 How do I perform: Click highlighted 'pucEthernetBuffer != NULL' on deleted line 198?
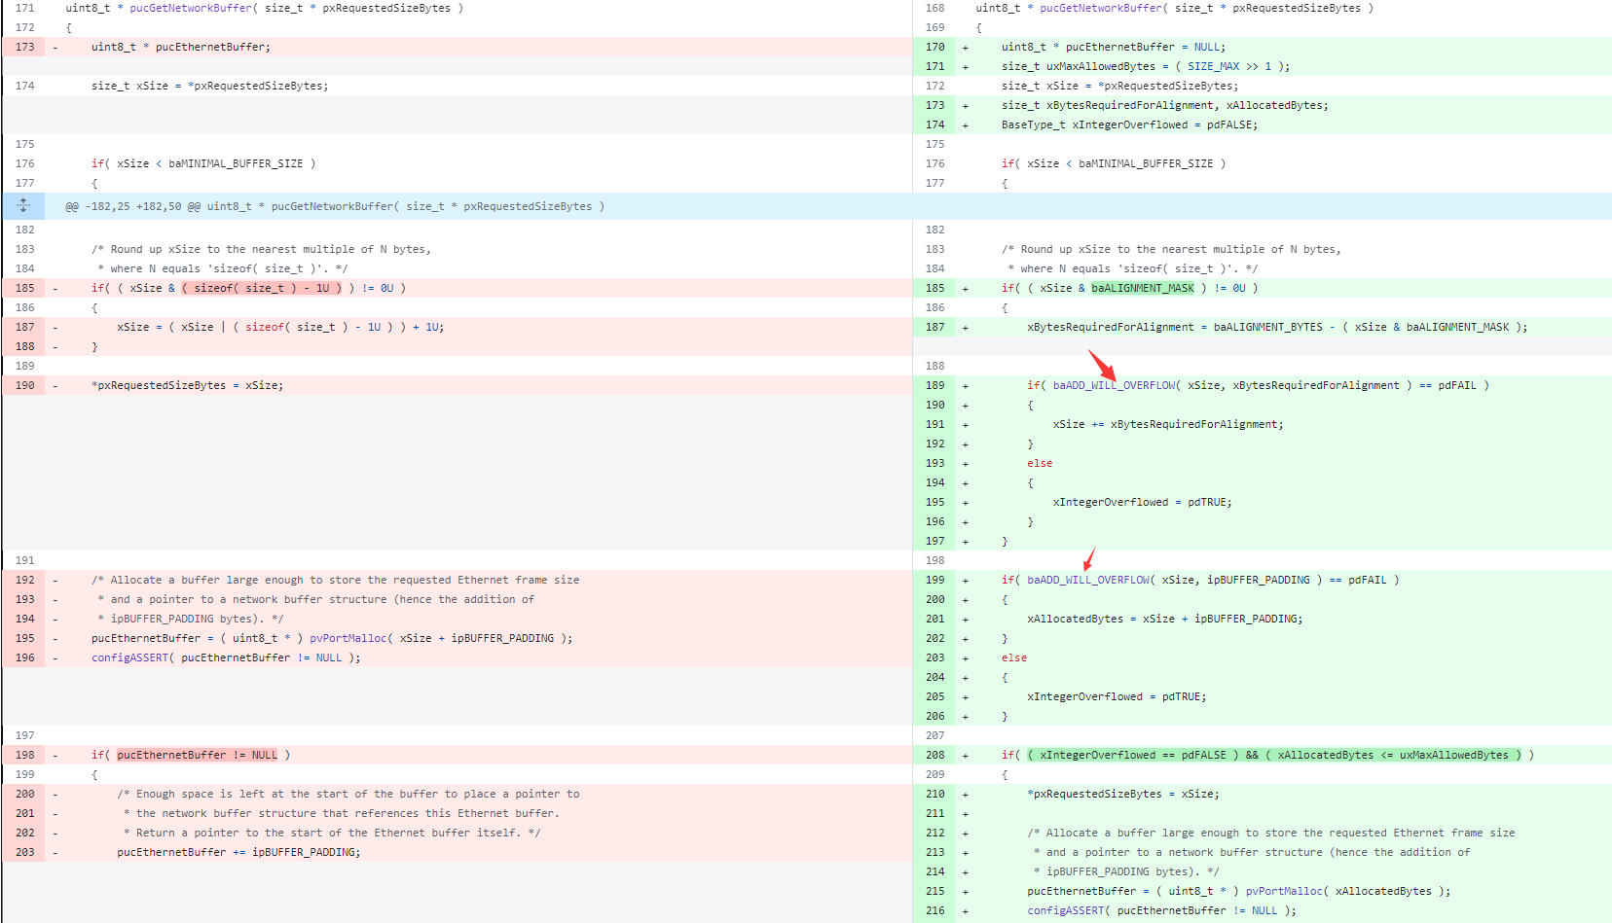pos(198,755)
